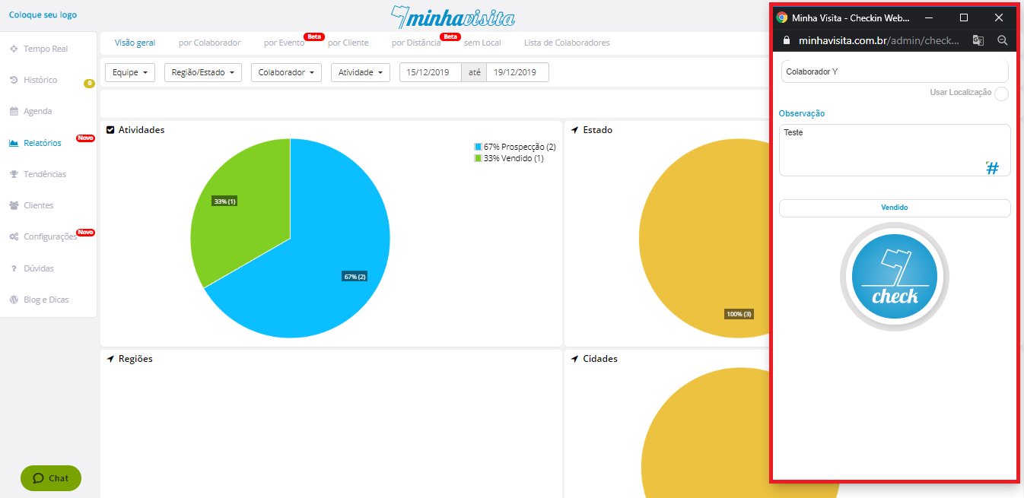Viewport: 1024px width, 498px height.
Task: Click the Vendido button
Action: (x=894, y=208)
